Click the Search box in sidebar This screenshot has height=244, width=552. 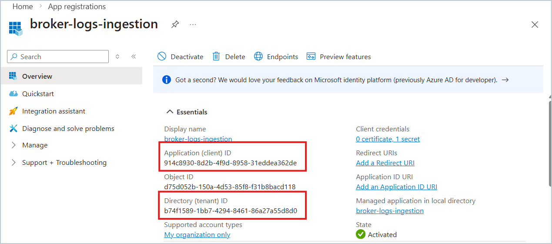tap(58, 57)
